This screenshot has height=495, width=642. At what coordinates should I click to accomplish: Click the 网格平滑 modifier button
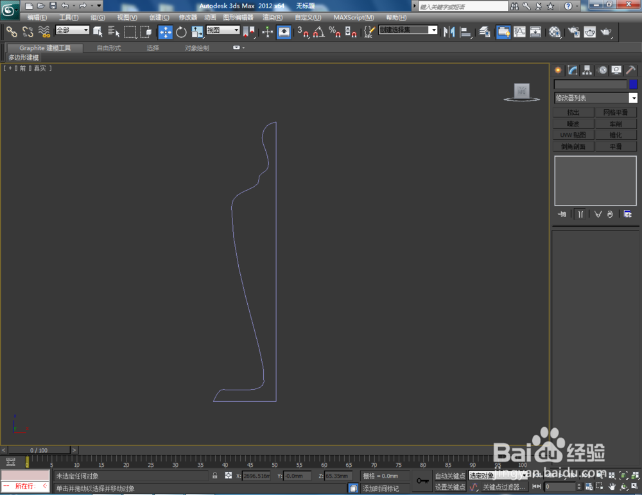point(616,112)
